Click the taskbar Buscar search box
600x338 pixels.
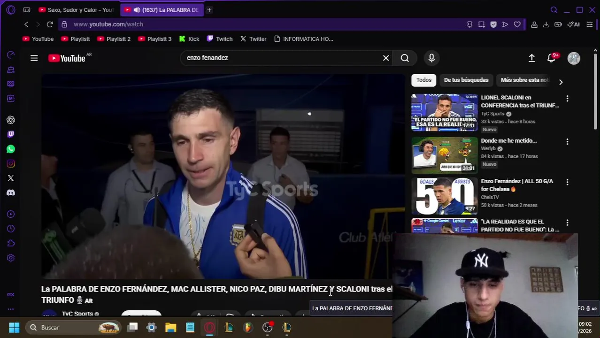pyautogui.click(x=74, y=327)
